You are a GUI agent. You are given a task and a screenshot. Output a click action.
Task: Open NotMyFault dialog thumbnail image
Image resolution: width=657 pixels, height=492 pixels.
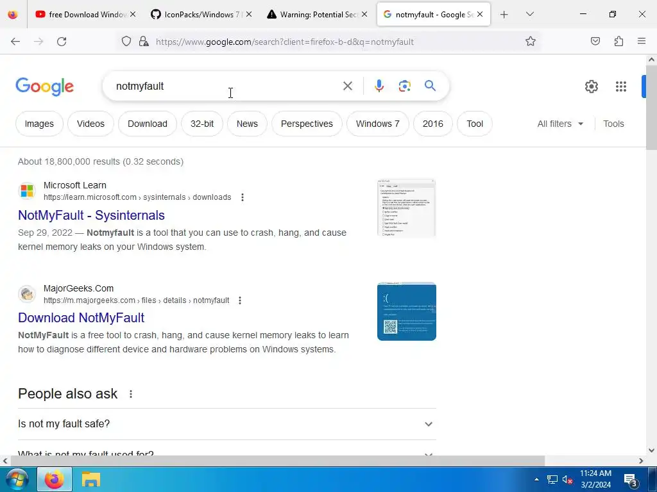[x=406, y=208]
